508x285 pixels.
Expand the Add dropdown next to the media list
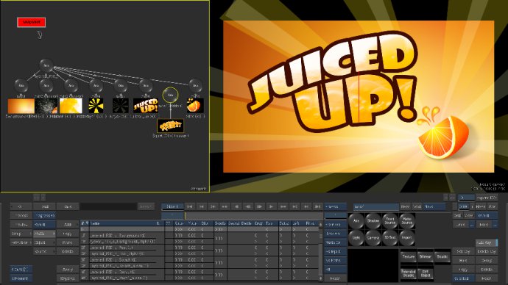click(68, 224)
